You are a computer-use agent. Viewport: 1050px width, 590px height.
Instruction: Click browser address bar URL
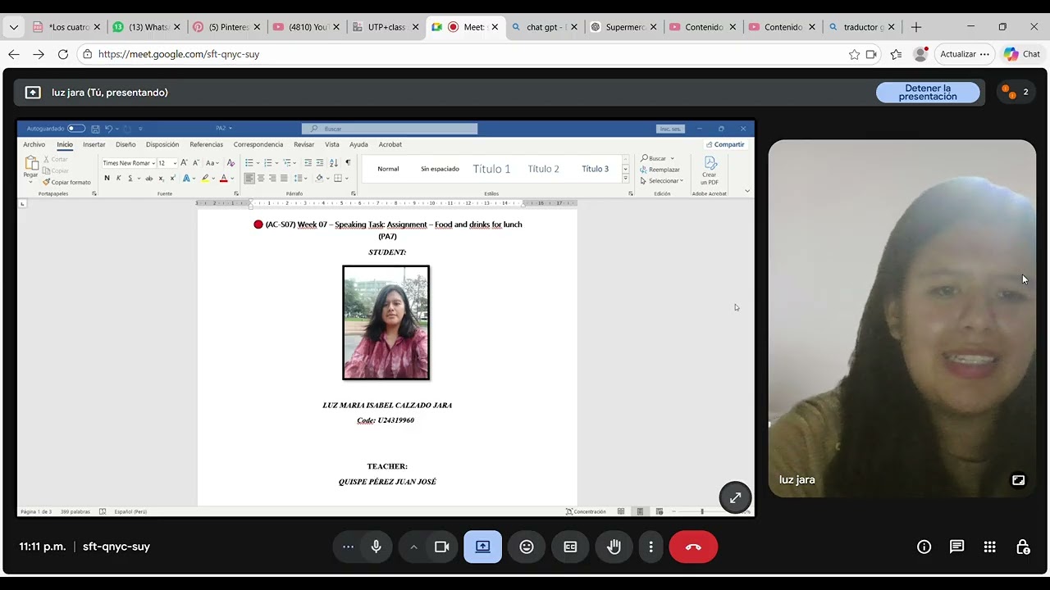point(179,54)
